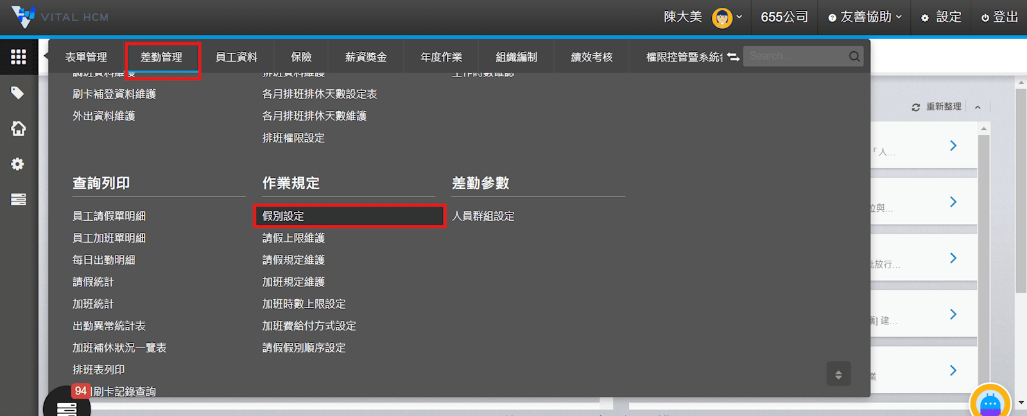Viewport: 1027px width, 416px height.
Task: Open 加班費給付方式設定 menu item
Action: [x=309, y=326]
